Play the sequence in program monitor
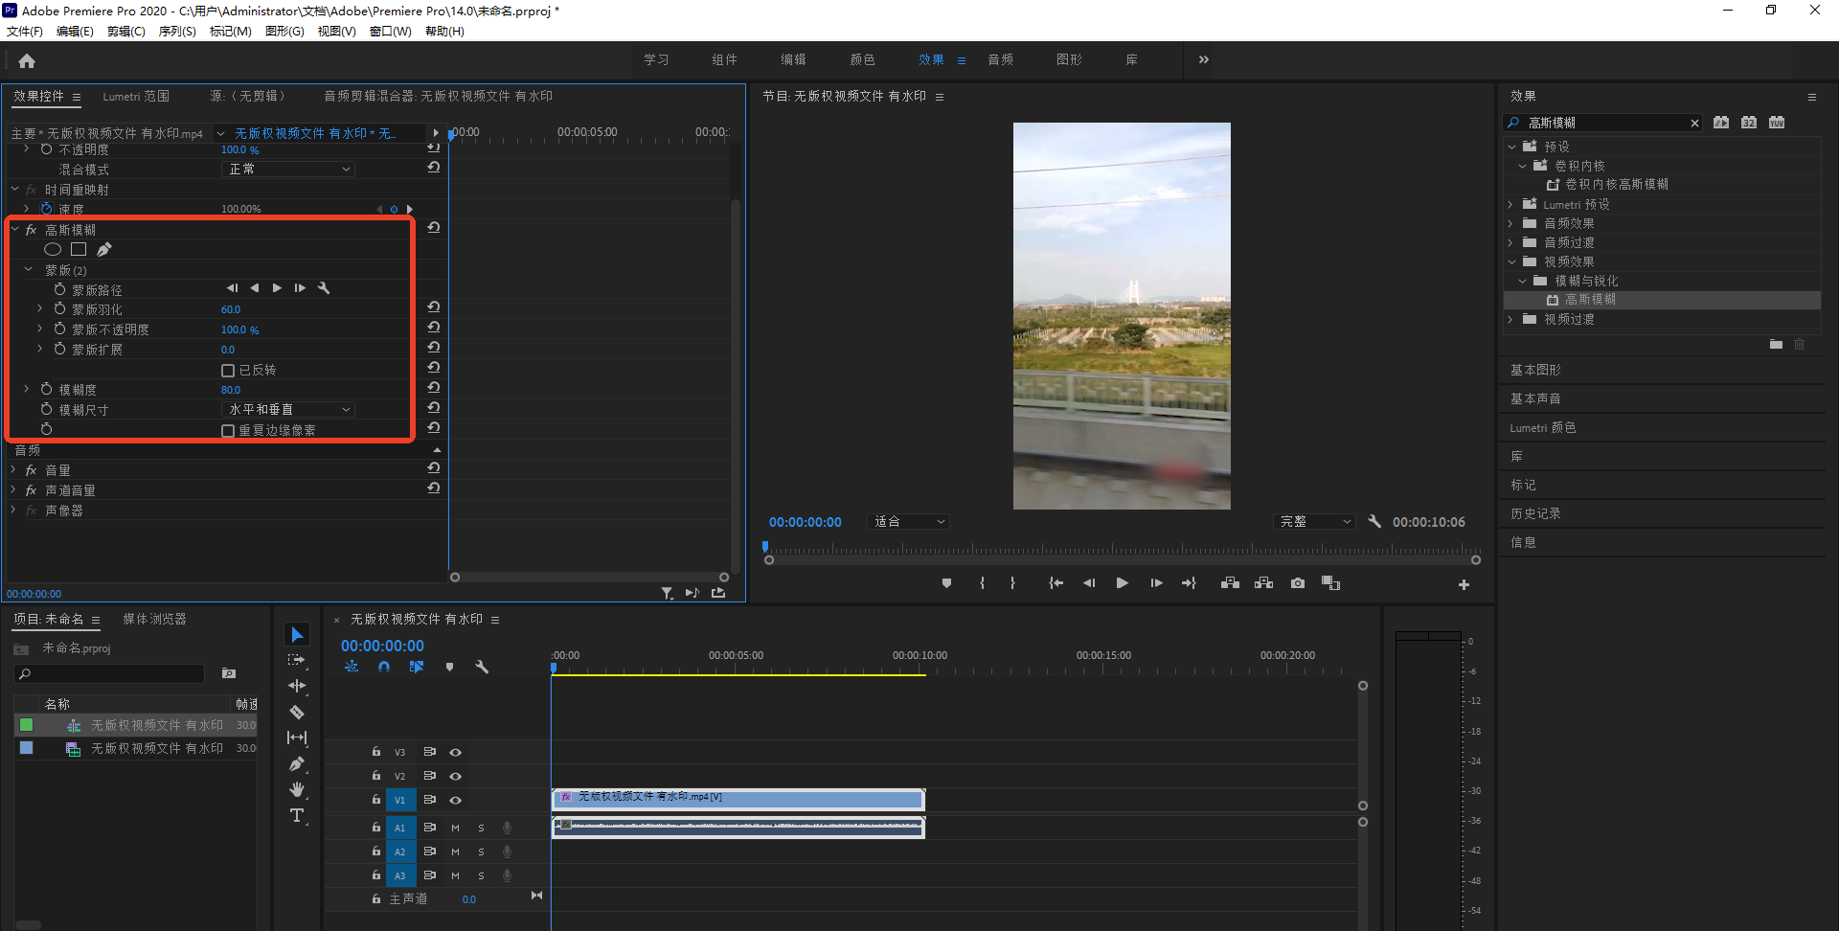Screen dimensions: 1839x931 click(x=1122, y=583)
